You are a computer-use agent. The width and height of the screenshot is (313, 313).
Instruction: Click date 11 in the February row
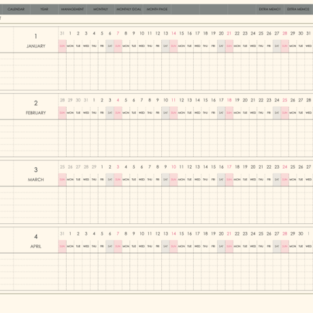coord(174,100)
